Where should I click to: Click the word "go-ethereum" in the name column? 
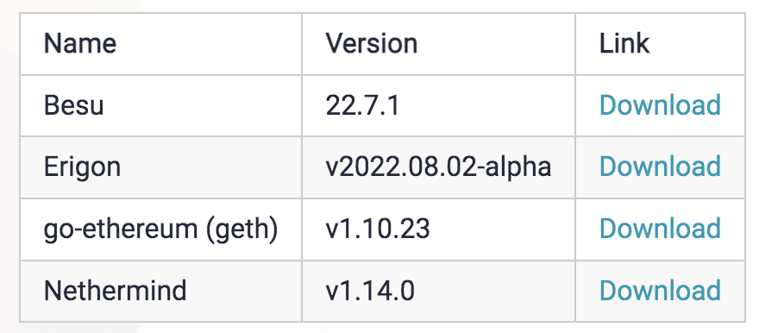pyautogui.click(x=121, y=229)
